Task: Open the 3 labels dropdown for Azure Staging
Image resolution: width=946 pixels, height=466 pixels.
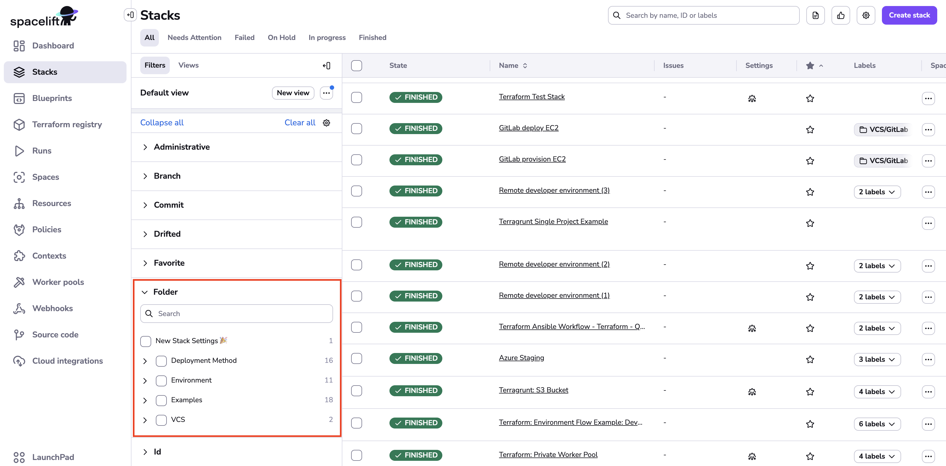Action: click(877, 360)
